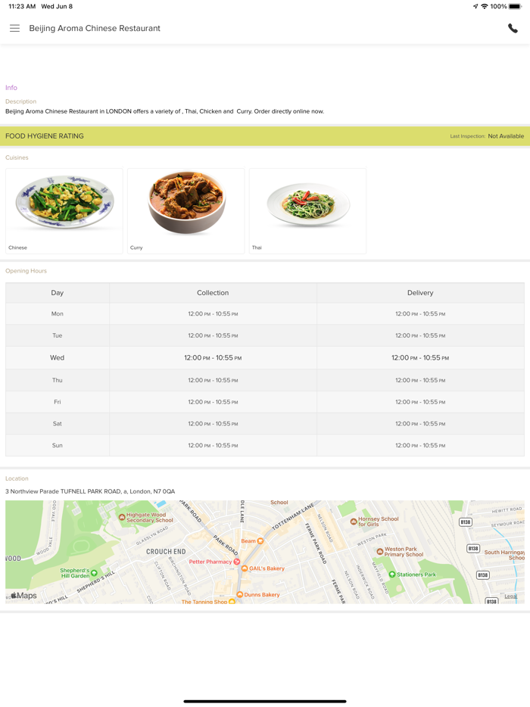Tap the location services arrow icon
Viewport: 530px width, 707px height.
475,6
